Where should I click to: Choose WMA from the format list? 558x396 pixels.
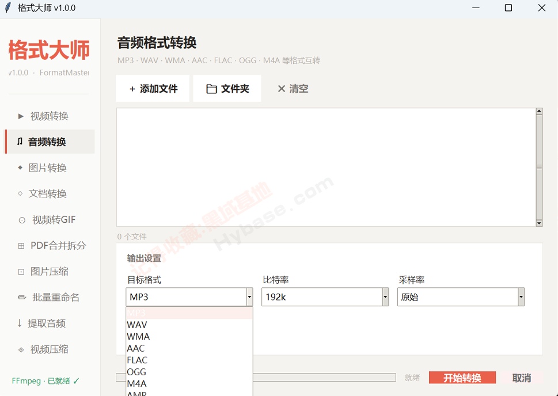click(x=189, y=337)
